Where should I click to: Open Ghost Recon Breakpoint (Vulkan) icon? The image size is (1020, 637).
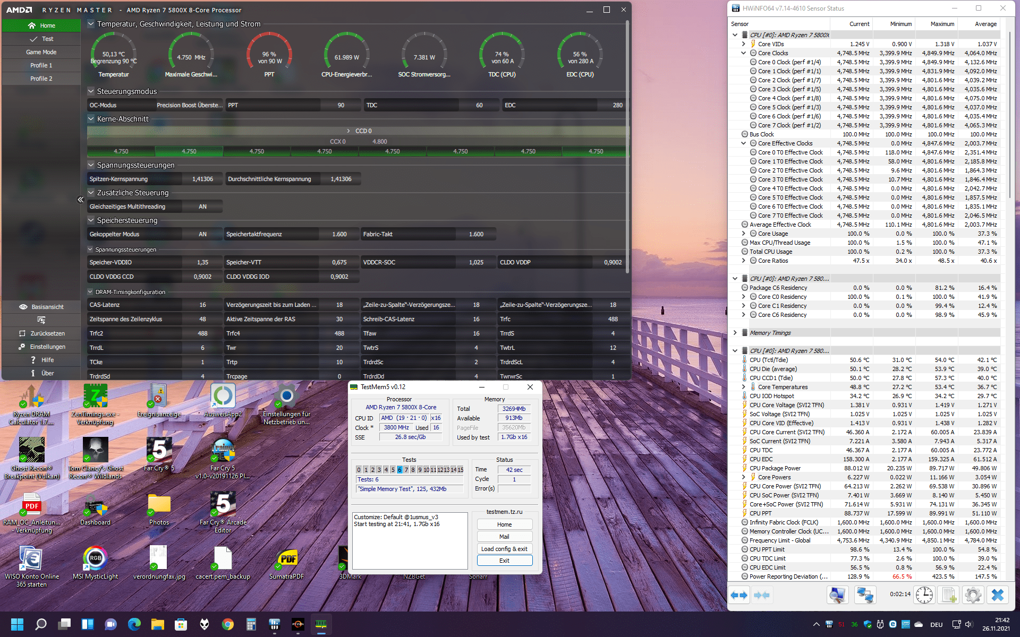pyautogui.click(x=32, y=458)
